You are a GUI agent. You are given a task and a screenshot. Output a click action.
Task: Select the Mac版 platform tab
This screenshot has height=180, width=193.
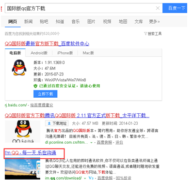pos(88,53)
